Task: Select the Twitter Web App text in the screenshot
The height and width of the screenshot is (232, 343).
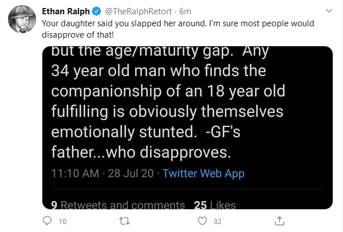Action: (203, 174)
